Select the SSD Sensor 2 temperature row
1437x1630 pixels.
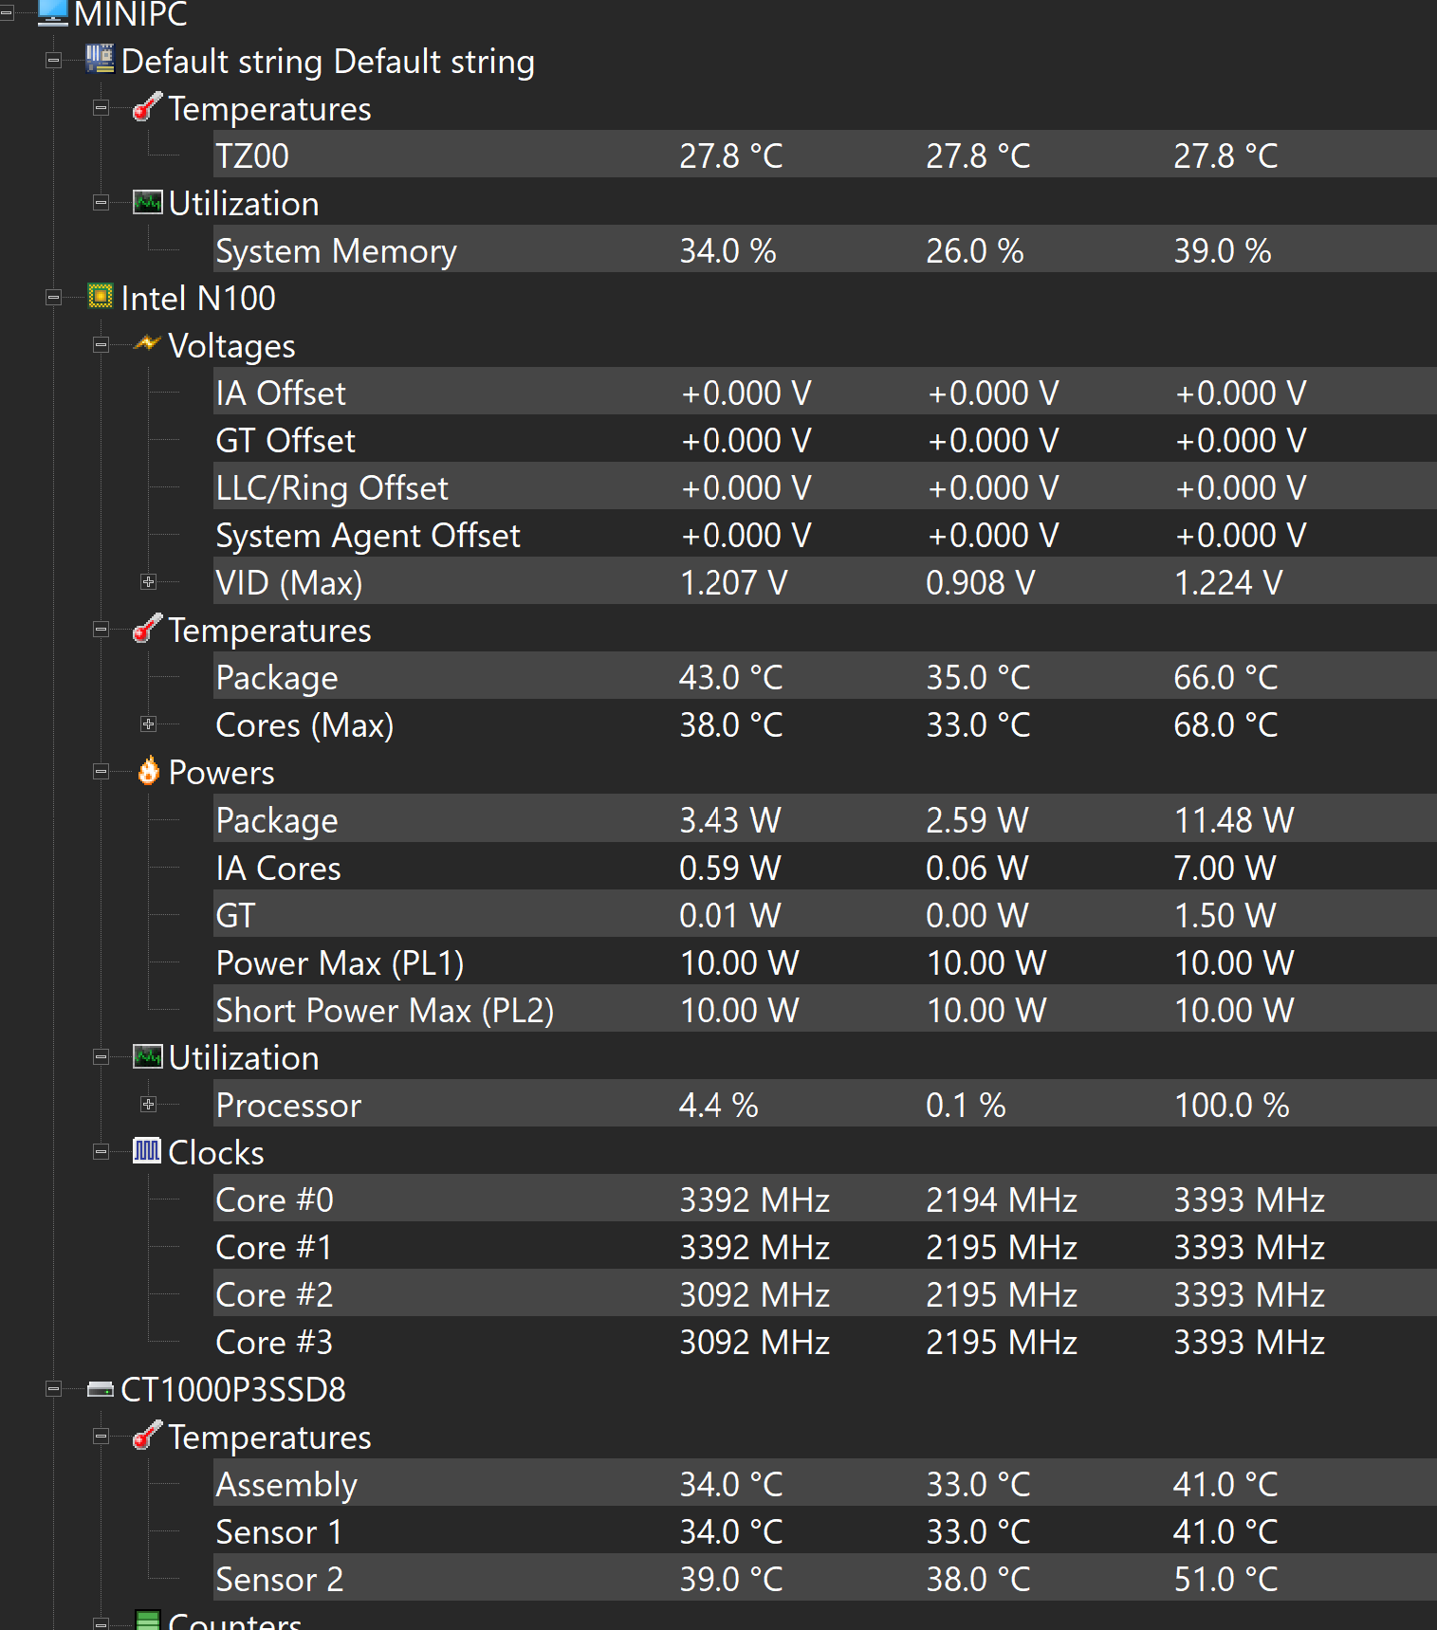[279, 1579]
